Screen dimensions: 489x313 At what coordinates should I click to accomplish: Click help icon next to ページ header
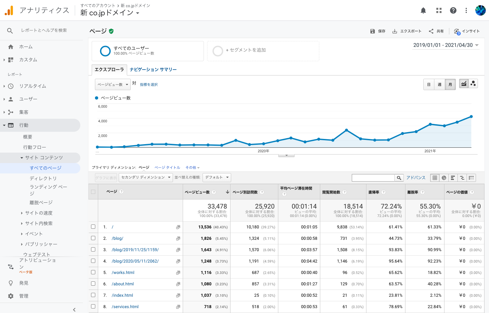[x=121, y=192]
